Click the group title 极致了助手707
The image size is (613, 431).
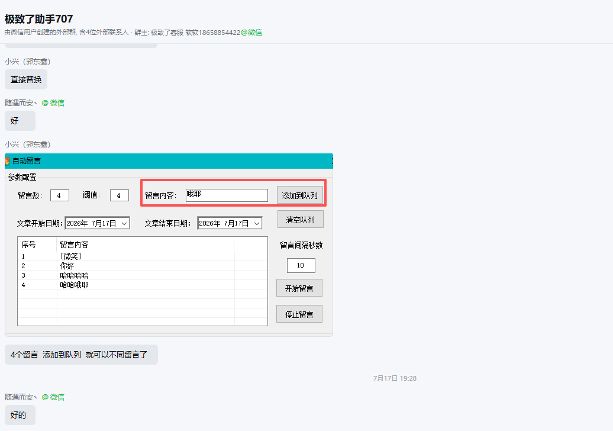point(38,19)
